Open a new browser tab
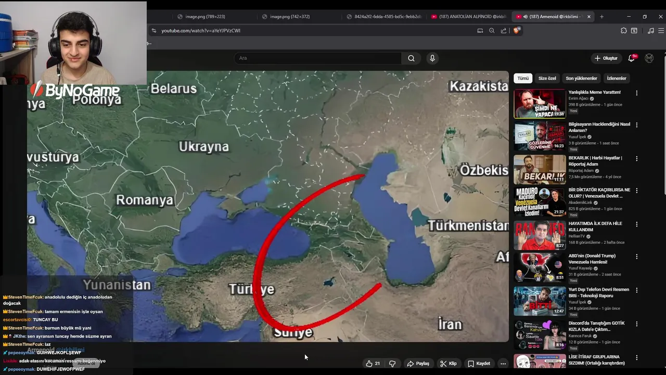The height and width of the screenshot is (375, 666). [601, 17]
